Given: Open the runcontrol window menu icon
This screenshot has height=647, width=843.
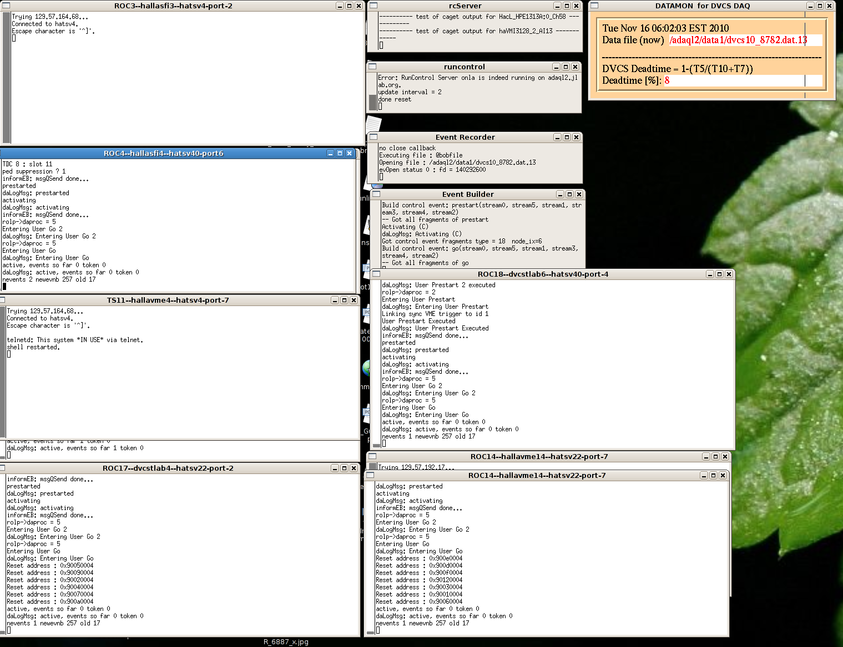Looking at the screenshot, I should (372, 67).
